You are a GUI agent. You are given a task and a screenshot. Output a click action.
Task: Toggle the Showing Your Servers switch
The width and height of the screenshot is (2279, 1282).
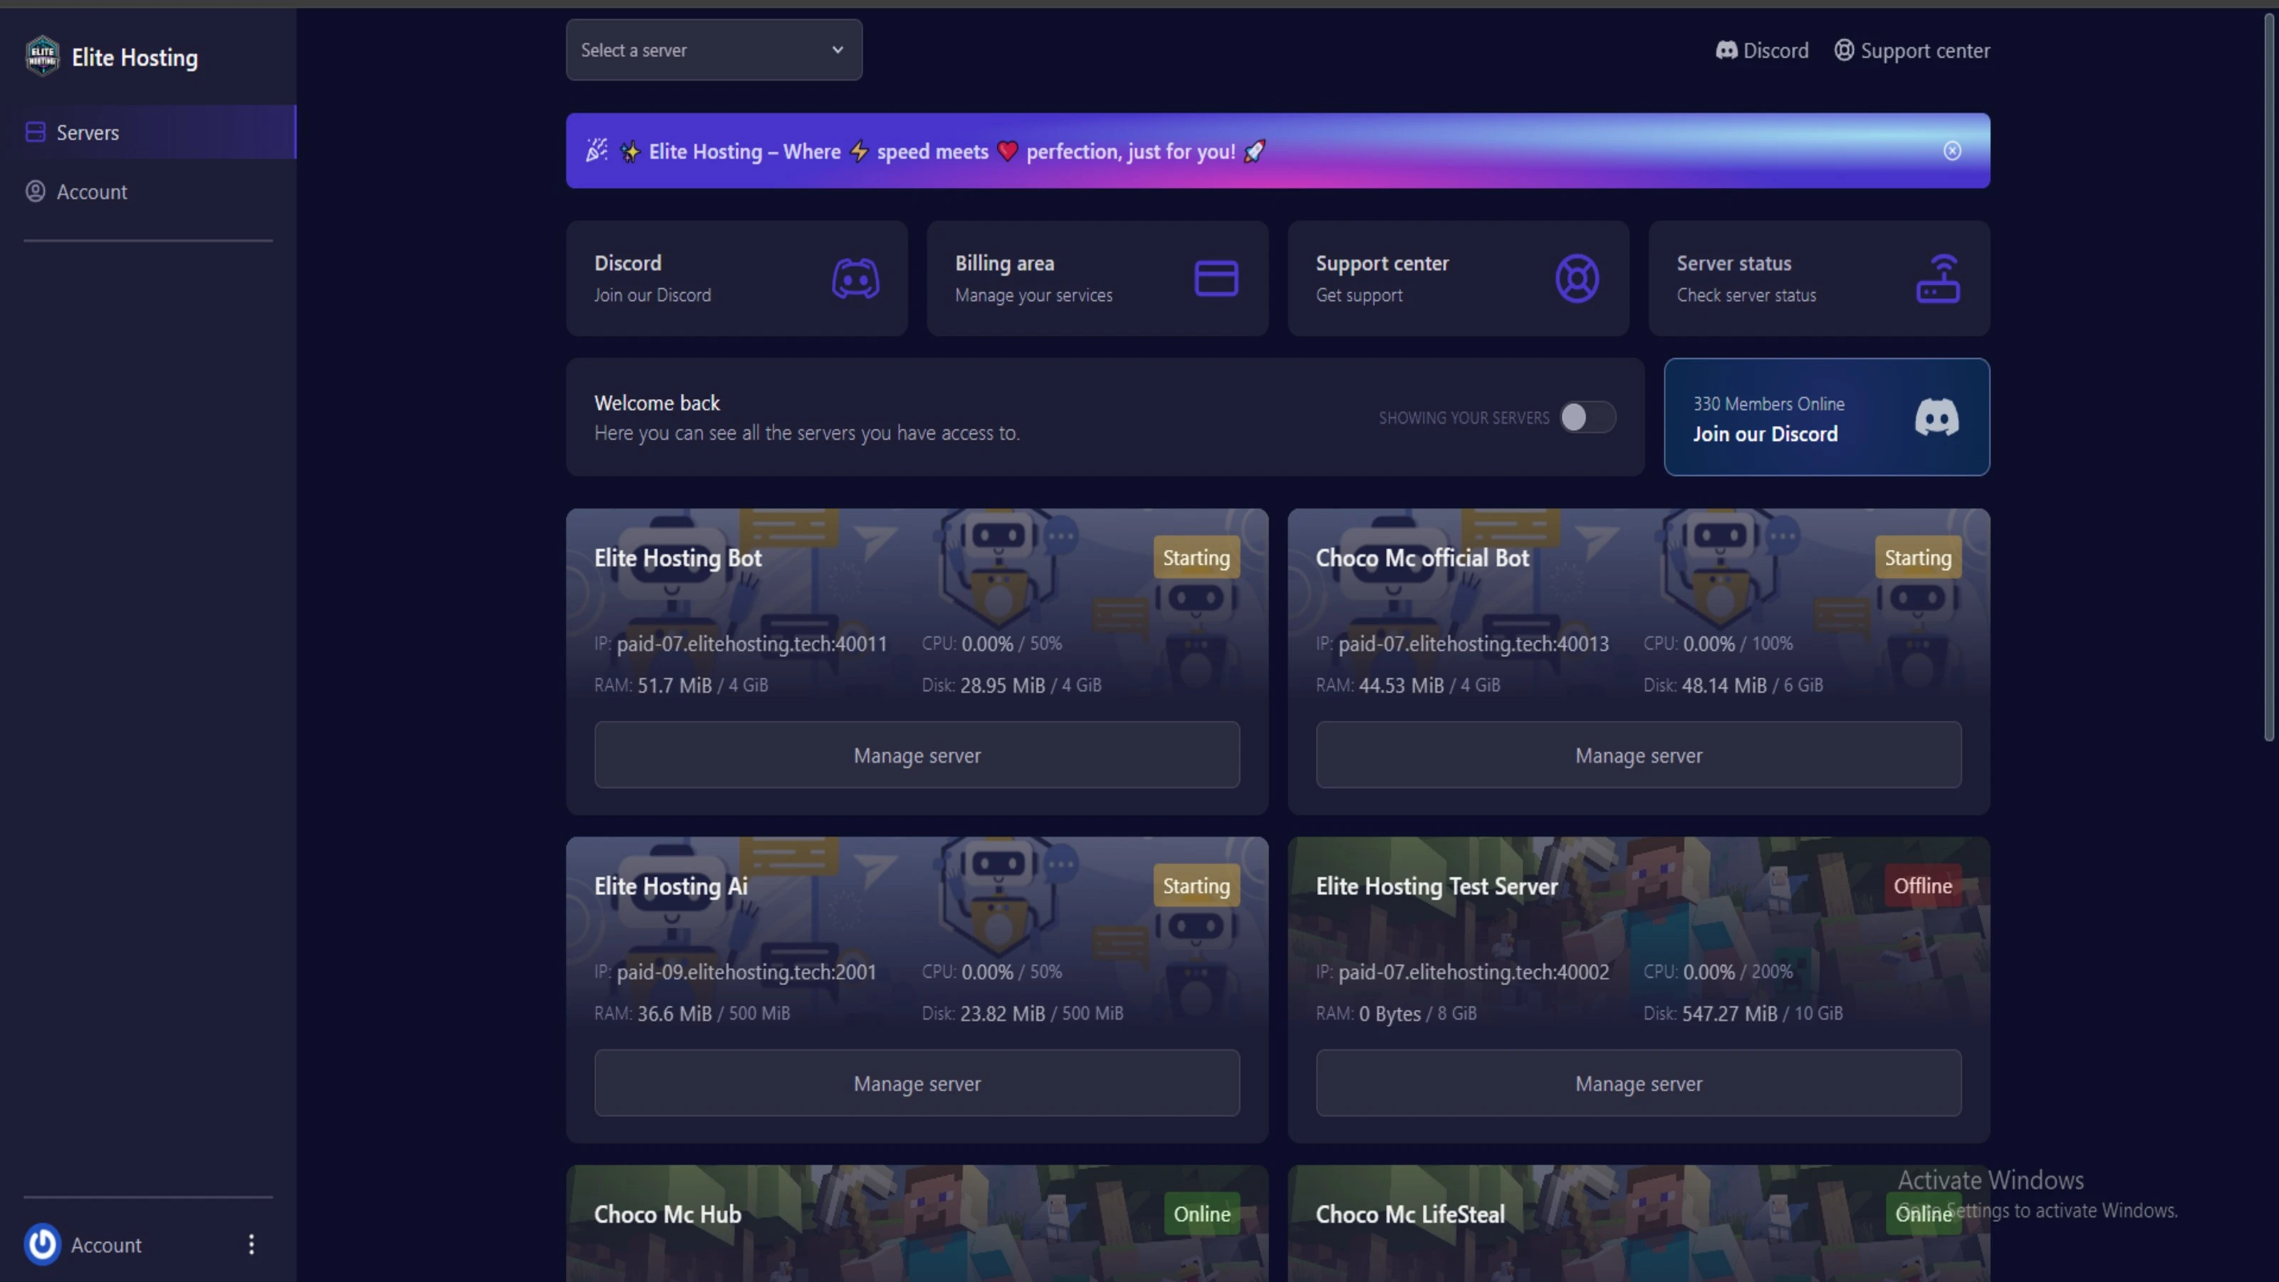click(1587, 417)
